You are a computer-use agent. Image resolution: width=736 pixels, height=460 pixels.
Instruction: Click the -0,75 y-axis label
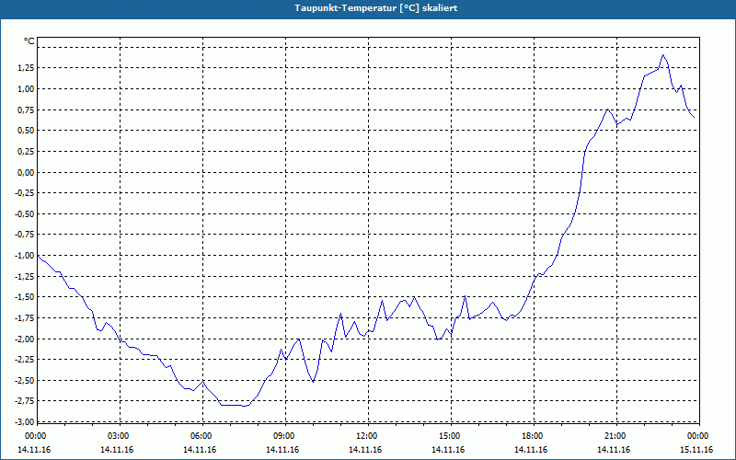click(x=25, y=235)
